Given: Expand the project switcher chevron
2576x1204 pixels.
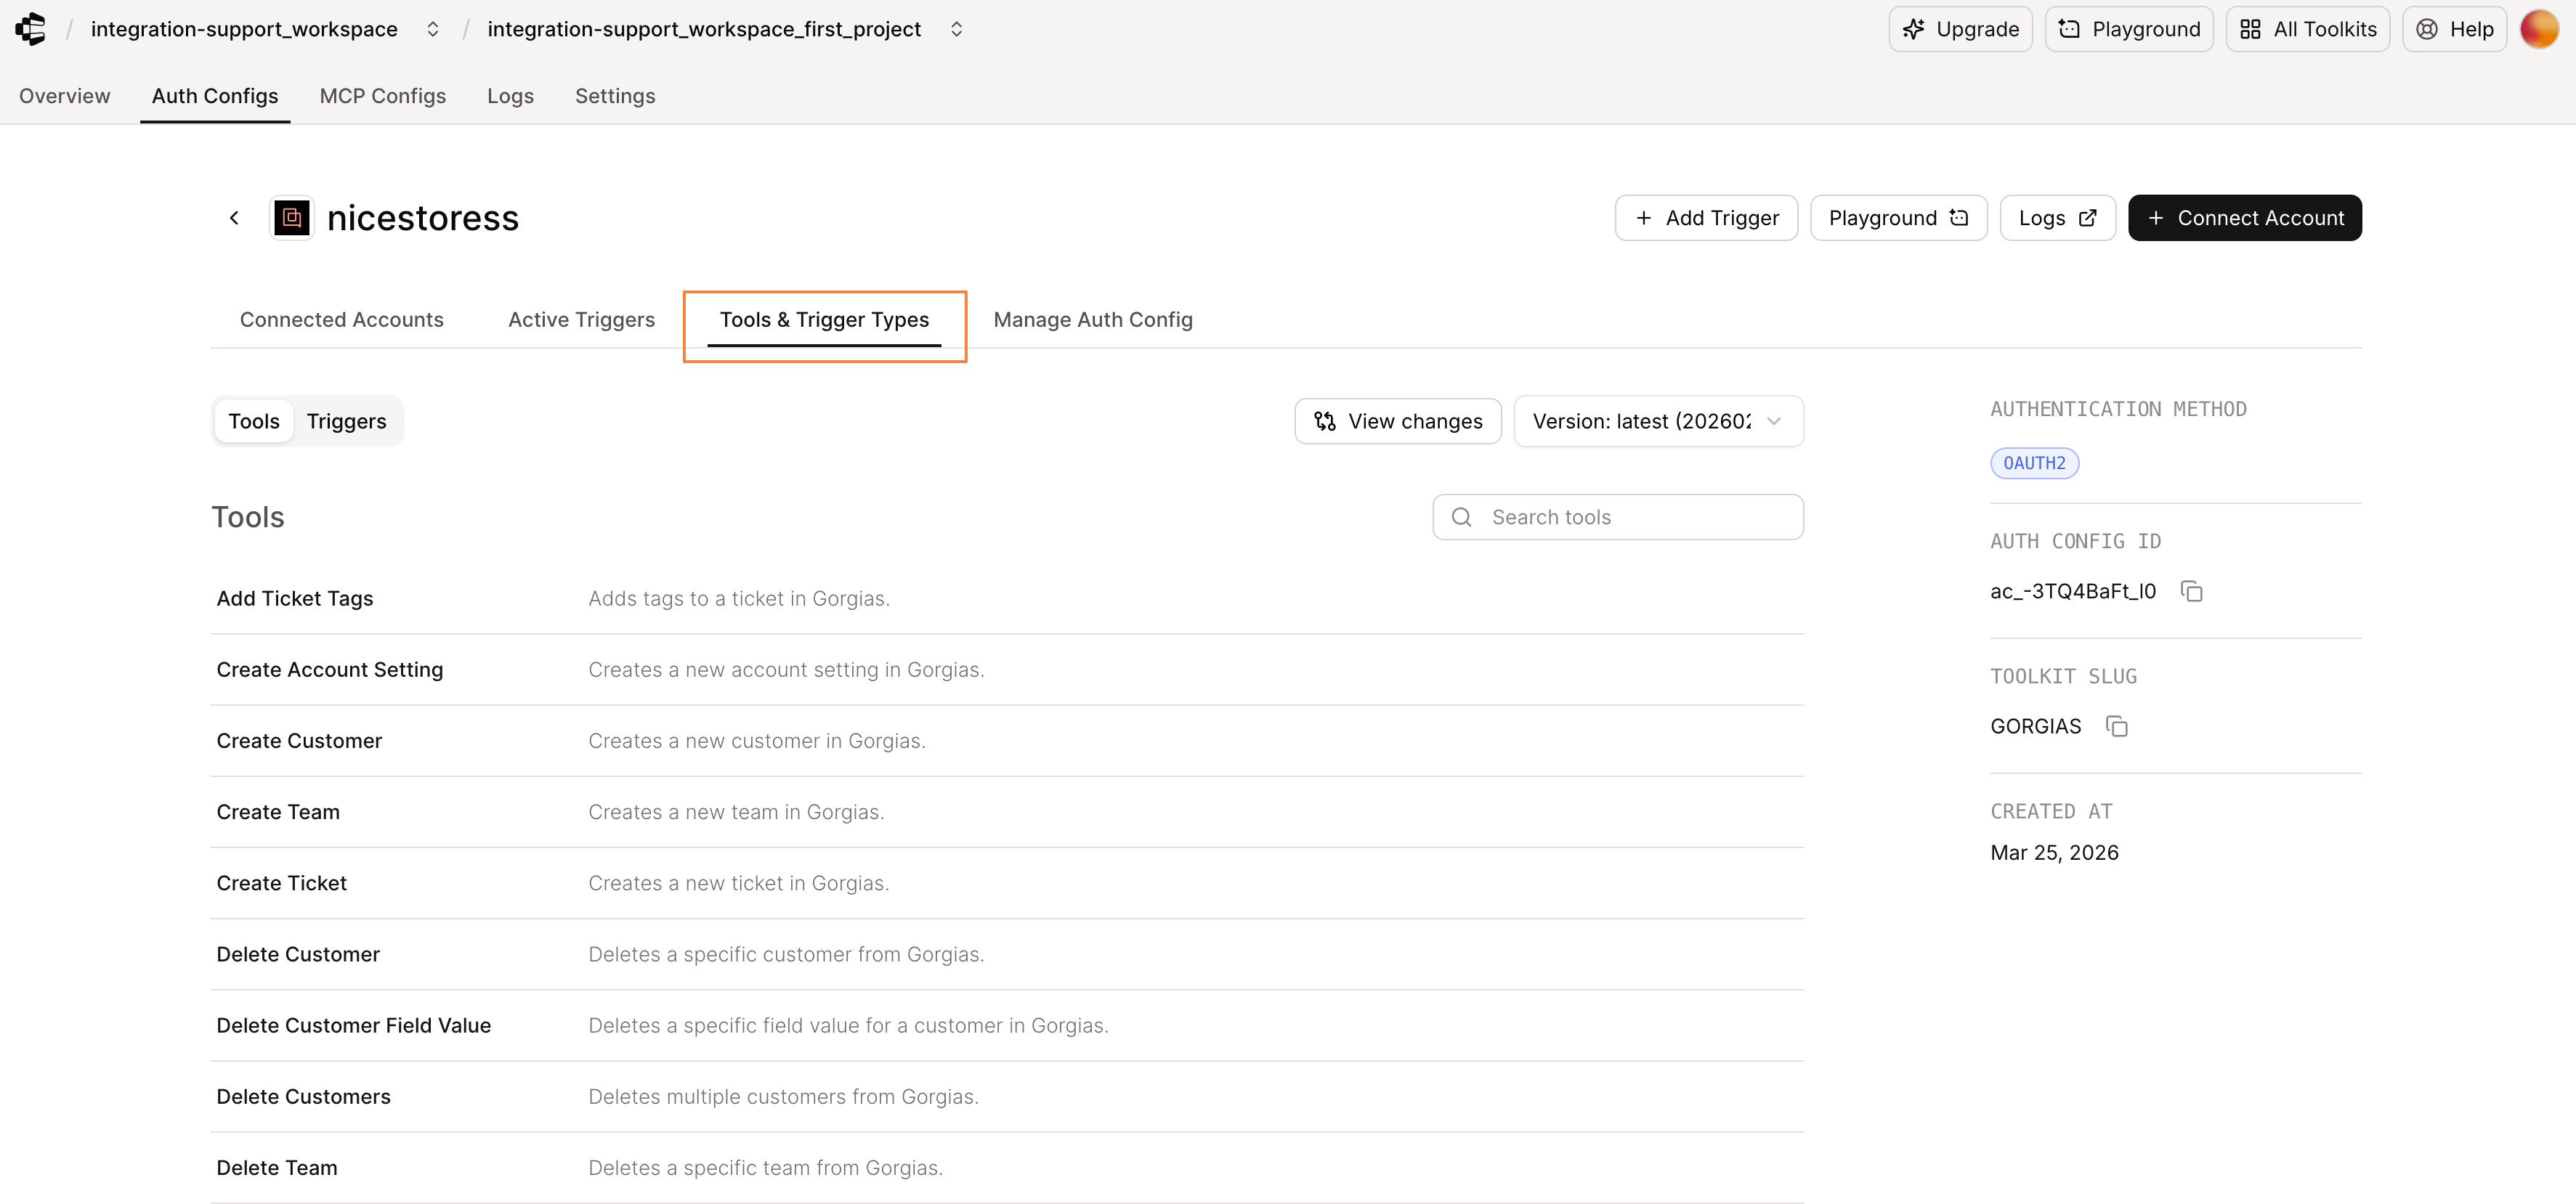Looking at the screenshot, I should [x=956, y=29].
